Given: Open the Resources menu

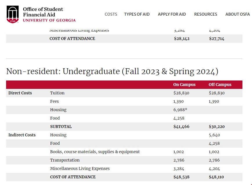Looking at the screenshot, I should coord(206,14).
